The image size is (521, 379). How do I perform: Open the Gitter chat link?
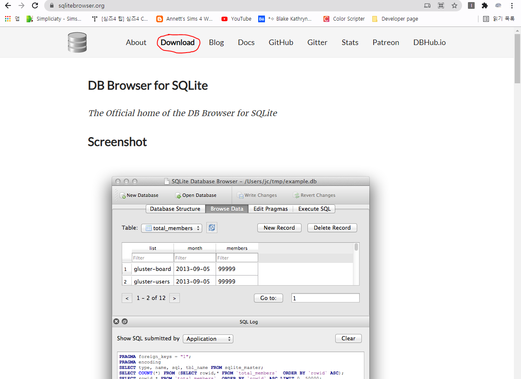pos(318,42)
